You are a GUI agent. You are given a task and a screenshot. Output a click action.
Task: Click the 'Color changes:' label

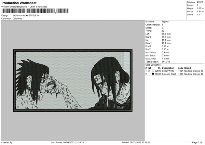[x=153, y=25]
